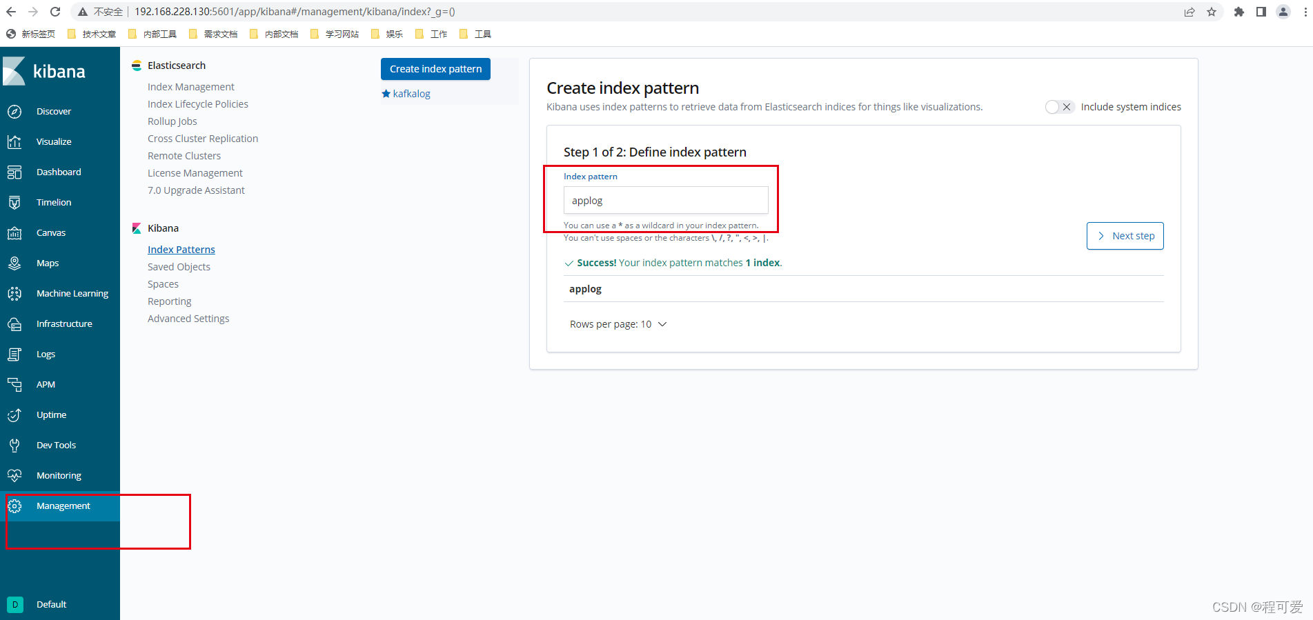The height and width of the screenshot is (620, 1313).
Task: Click the Create index pattern button
Action: (x=435, y=69)
